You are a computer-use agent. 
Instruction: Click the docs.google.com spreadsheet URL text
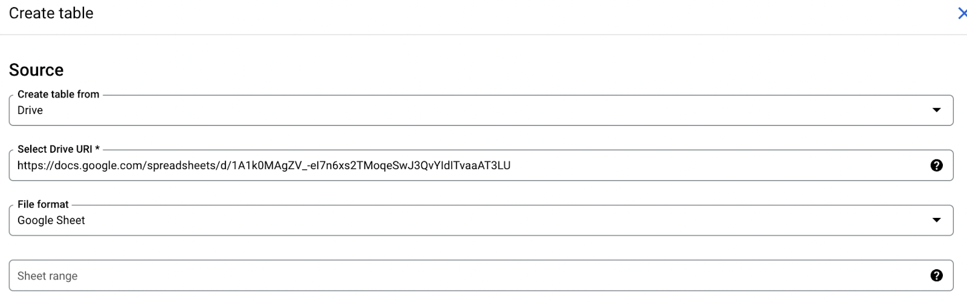264,165
